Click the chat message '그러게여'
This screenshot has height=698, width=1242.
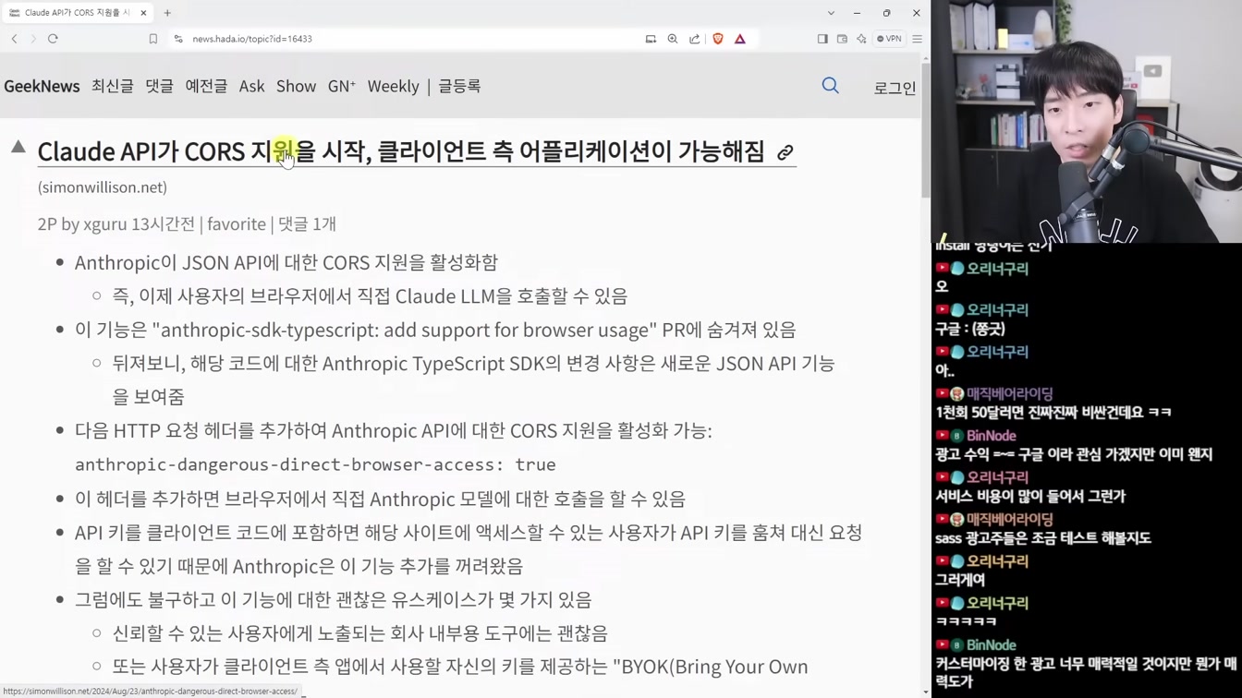(960, 580)
